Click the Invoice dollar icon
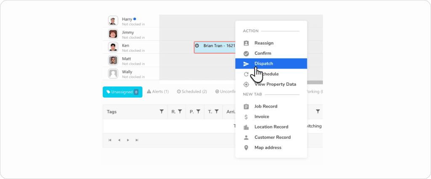The width and height of the screenshot is (431, 179). (246, 117)
